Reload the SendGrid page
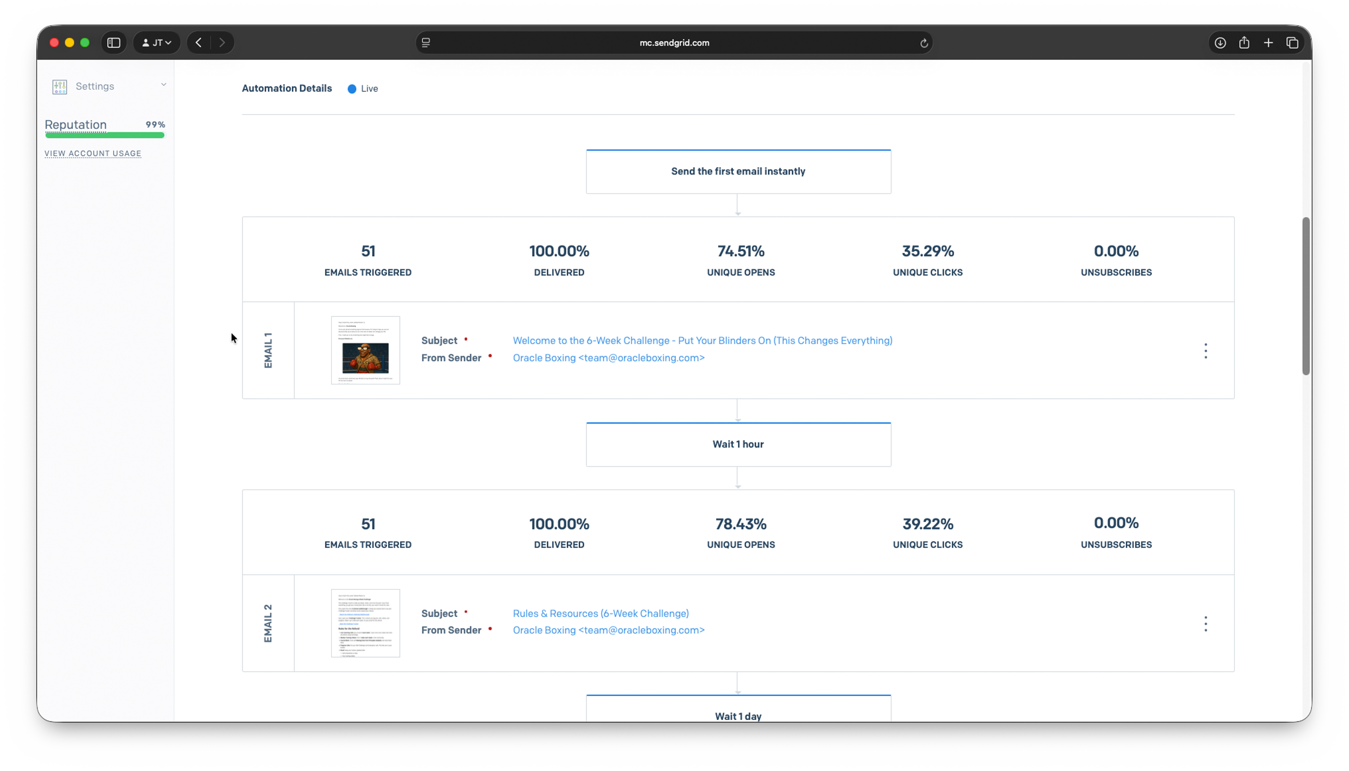Viewport: 1349px width, 771px height. click(923, 43)
